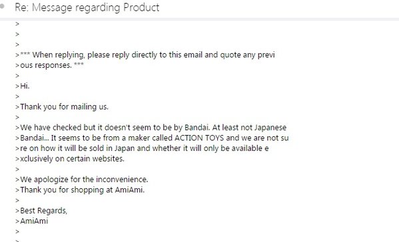Click the 're on how it will be sold' line
The width and height of the screenshot is (399, 242).
(145, 148)
